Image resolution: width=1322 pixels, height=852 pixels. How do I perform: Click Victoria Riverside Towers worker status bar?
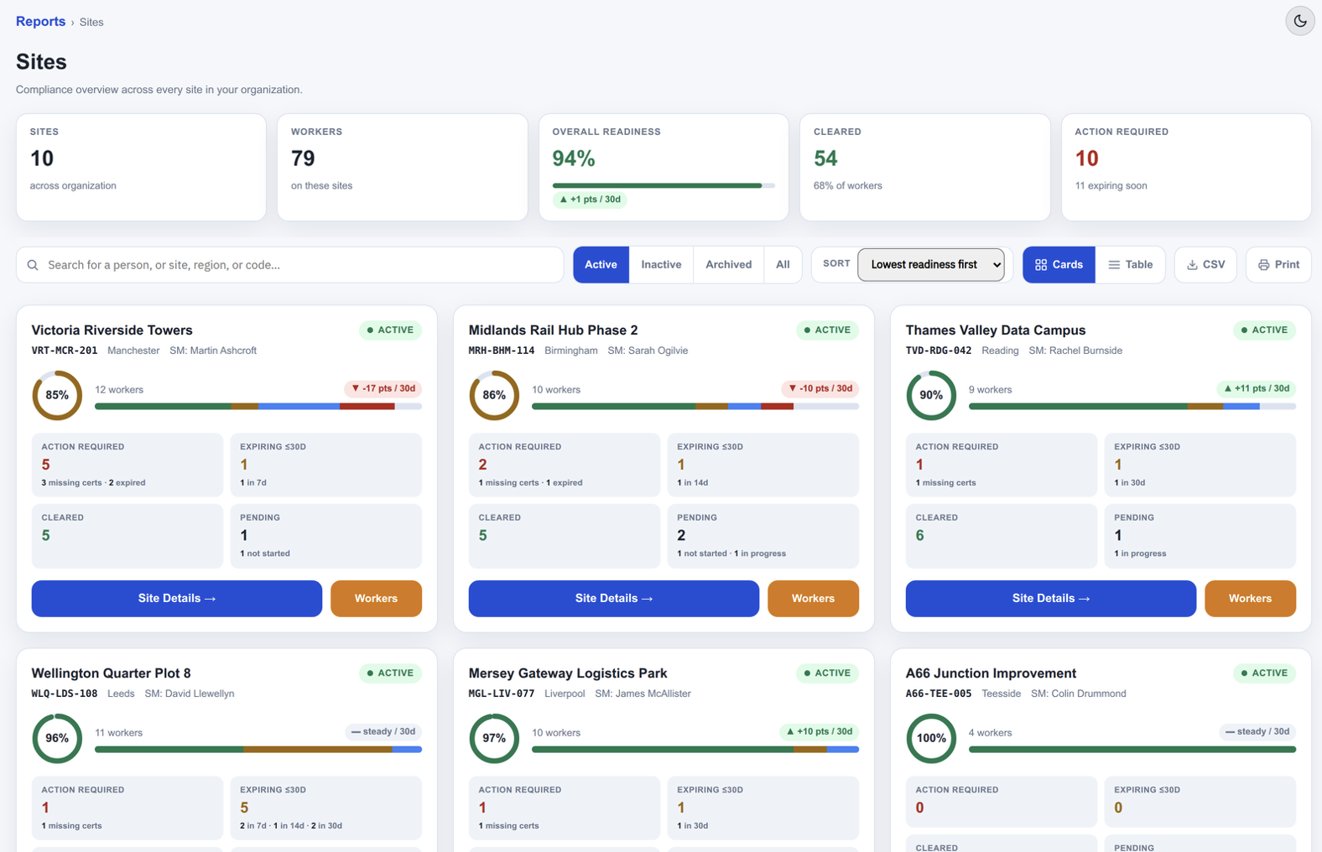pyautogui.click(x=258, y=407)
